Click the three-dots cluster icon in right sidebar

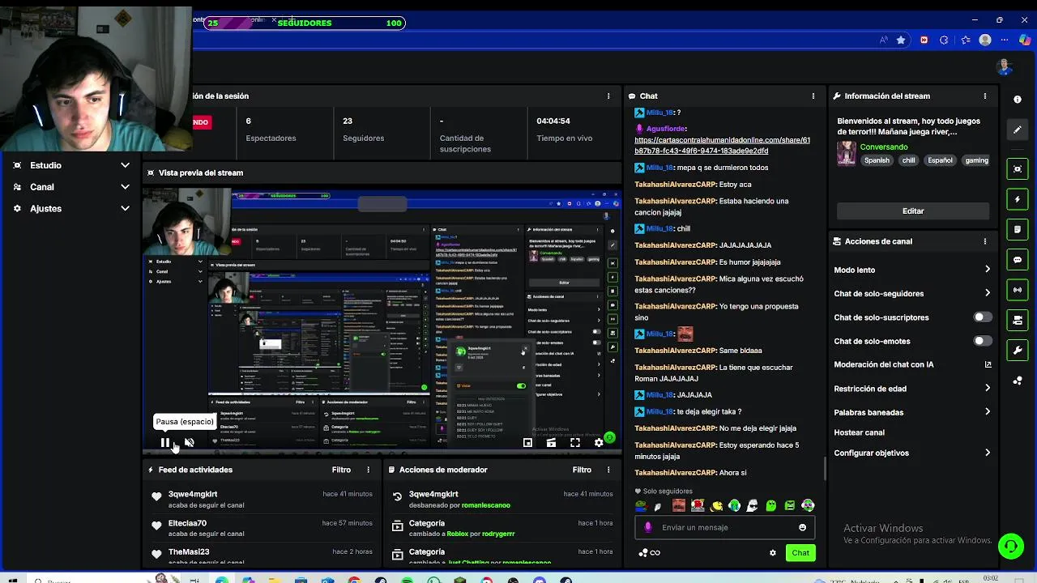point(1018,381)
